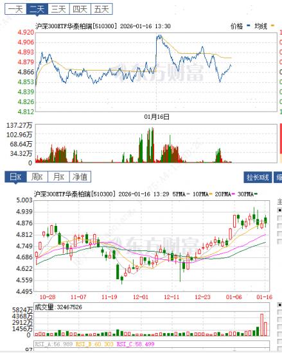Click the 均线 legend label

coord(261,26)
